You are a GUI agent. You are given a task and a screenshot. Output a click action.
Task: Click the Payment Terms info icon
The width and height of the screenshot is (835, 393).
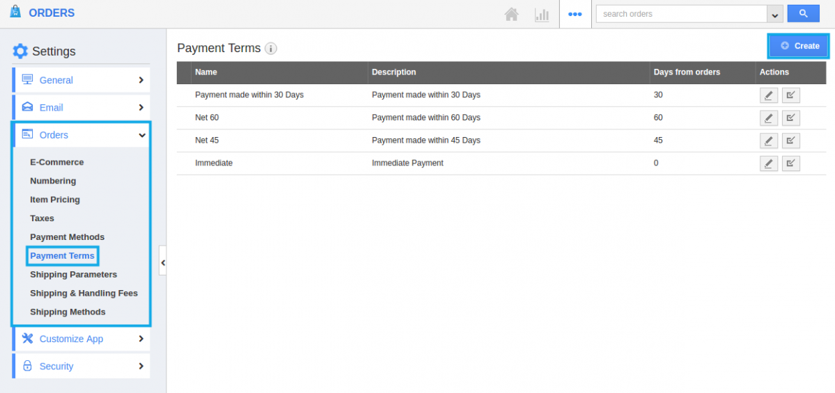pyautogui.click(x=271, y=49)
